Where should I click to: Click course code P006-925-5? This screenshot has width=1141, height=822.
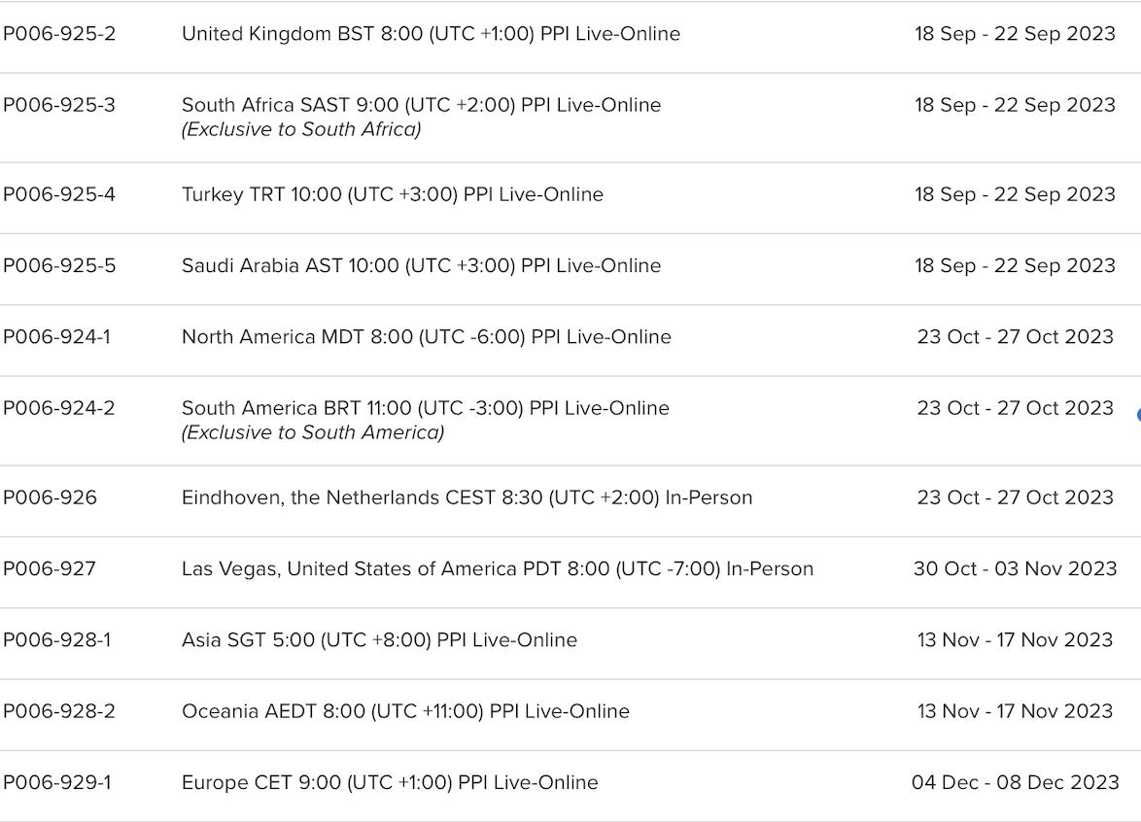(59, 265)
